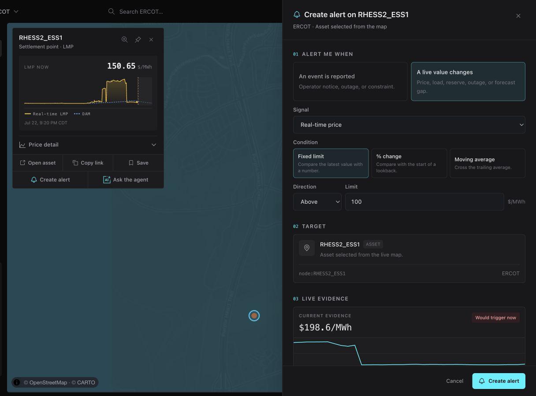Image resolution: width=536 pixels, height=396 pixels.
Task: Click the LMP price chart in popup card
Action: (x=88, y=91)
